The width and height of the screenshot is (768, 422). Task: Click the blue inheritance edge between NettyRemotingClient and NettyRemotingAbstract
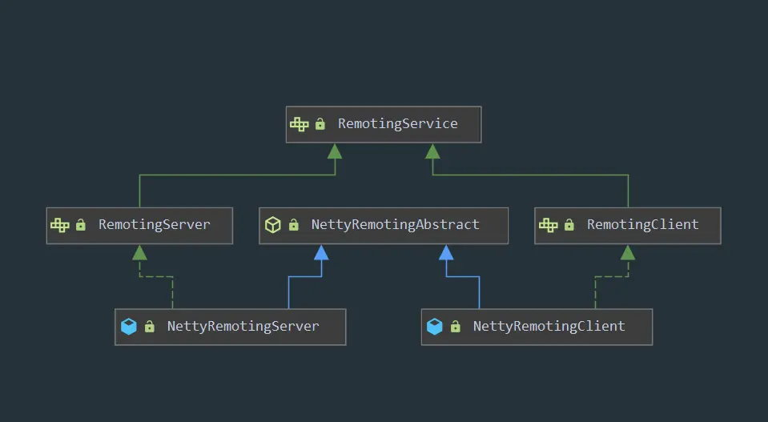pyautogui.click(x=463, y=277)
